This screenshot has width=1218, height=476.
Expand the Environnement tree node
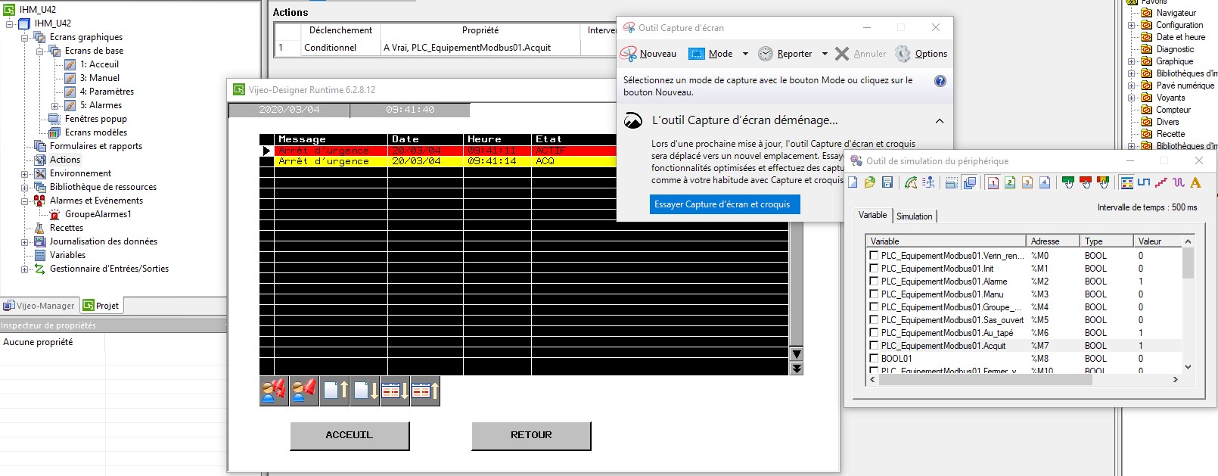click(25, 174)
